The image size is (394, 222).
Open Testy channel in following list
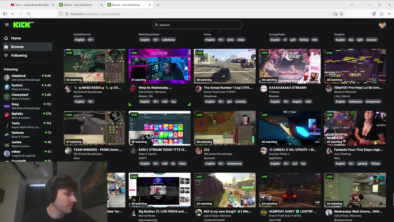[27, 125]
